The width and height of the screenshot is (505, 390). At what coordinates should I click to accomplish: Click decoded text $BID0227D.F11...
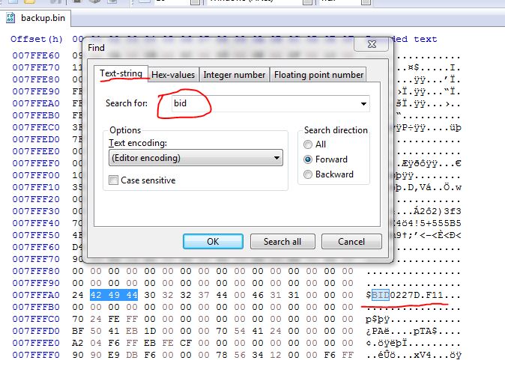pyautogui.click(x=405, y=295)
